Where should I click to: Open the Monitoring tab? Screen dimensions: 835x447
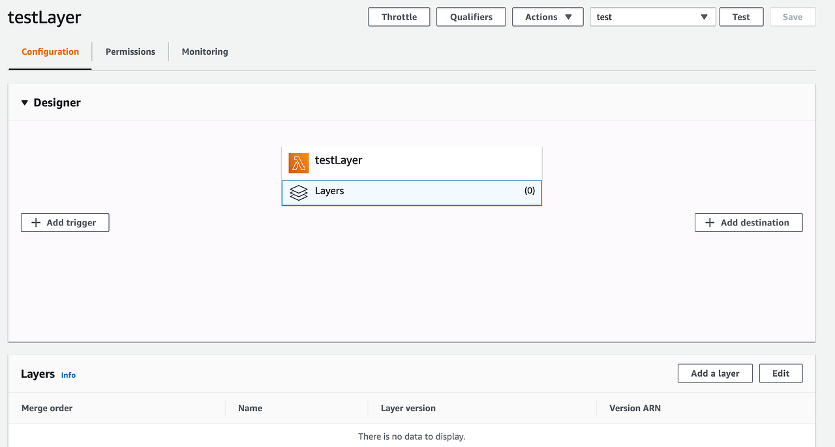point(204,51)
